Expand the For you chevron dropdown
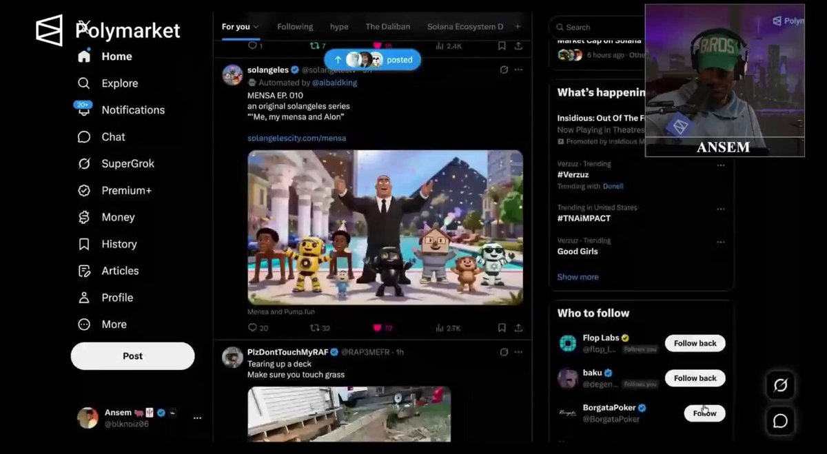 click(256, 27)
